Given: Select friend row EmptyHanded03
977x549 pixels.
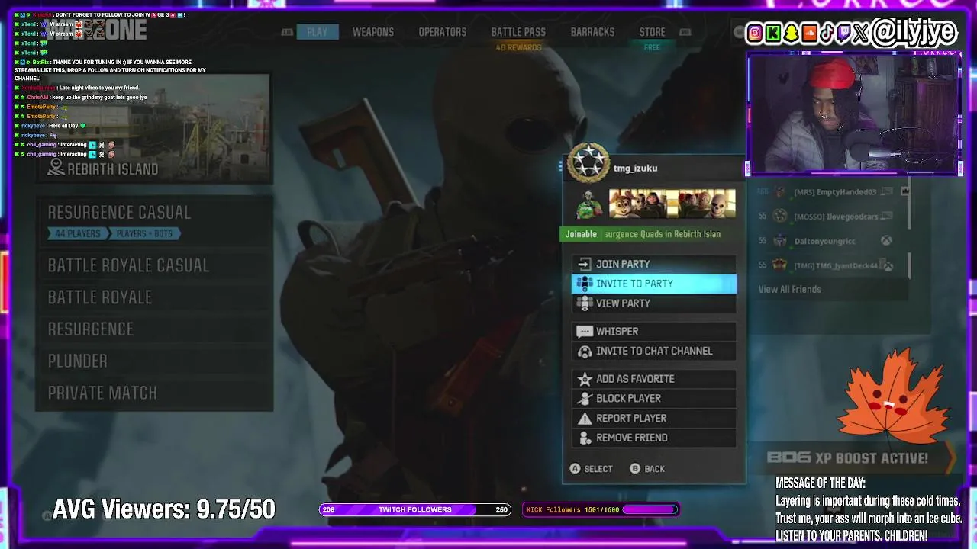Looking at the screenshot, I should 831,192.
